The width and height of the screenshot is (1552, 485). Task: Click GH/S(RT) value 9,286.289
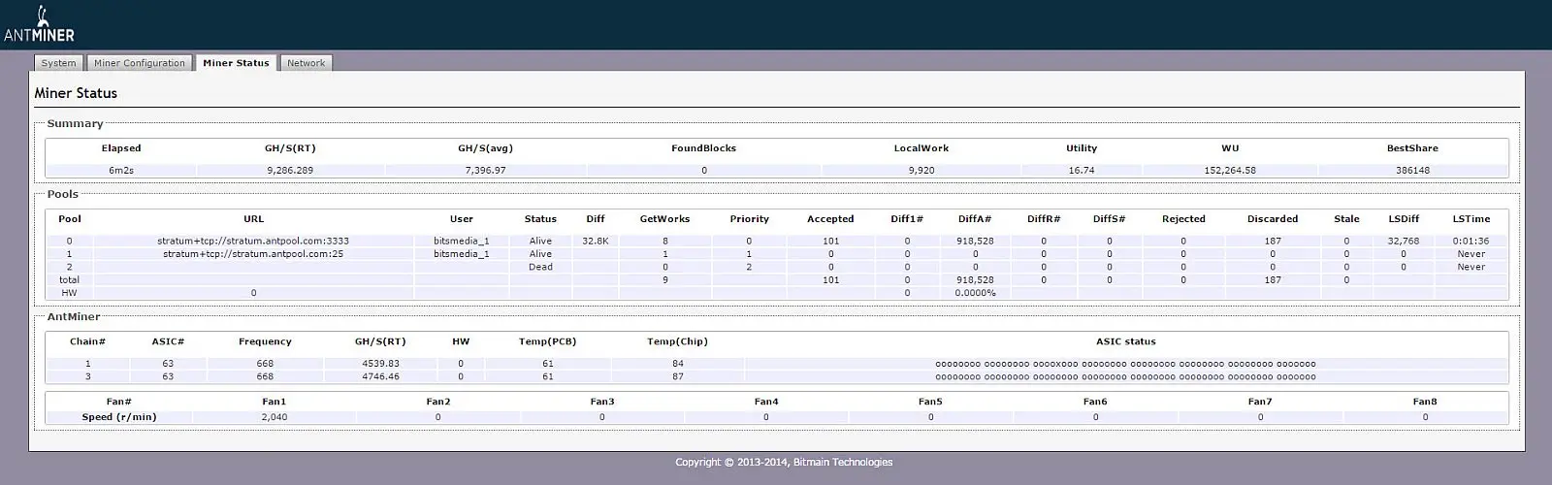click(290, 170)
